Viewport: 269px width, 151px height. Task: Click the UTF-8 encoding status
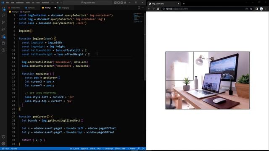click(92, 148)
